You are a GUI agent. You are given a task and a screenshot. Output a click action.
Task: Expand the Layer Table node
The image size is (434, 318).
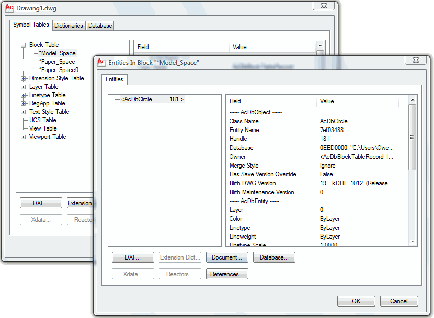pos(23,87)
